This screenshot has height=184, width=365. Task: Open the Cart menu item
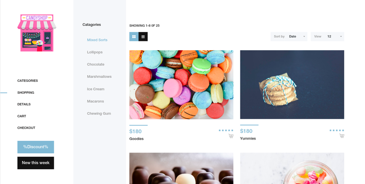[x=22, y=116]
